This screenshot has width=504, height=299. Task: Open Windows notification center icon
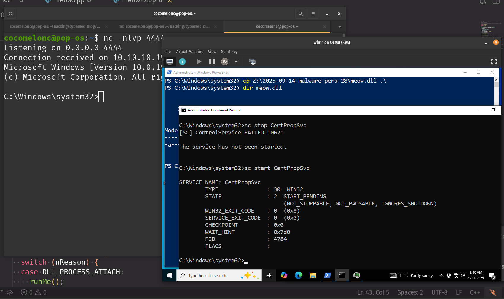tap(492, 276)
